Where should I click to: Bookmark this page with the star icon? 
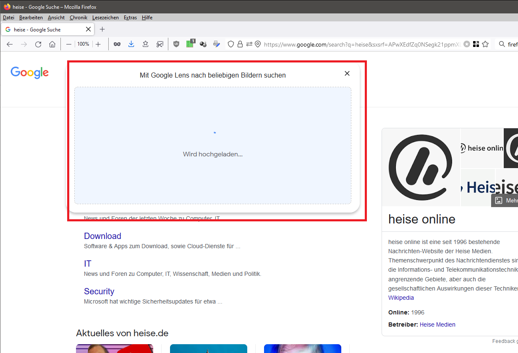486,44
